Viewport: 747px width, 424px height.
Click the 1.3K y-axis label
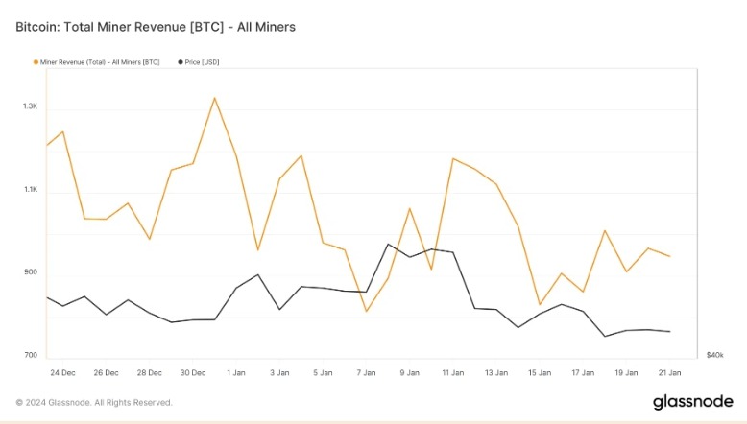click(31, 106)
